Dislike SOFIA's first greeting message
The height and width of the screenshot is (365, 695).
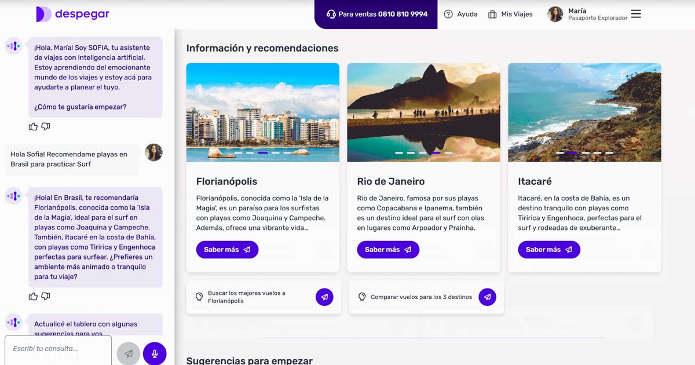click(x=46, y=126)
